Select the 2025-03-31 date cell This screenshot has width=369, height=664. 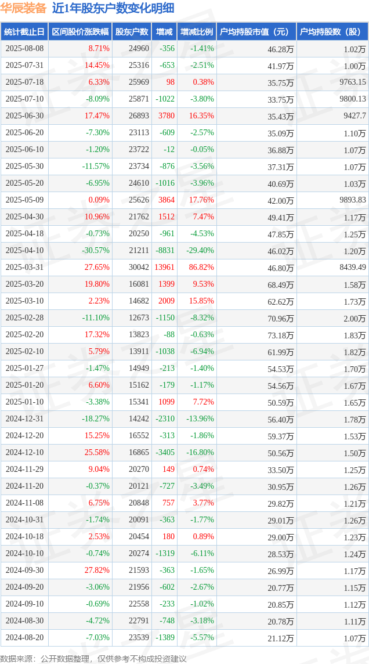[24, 268]
